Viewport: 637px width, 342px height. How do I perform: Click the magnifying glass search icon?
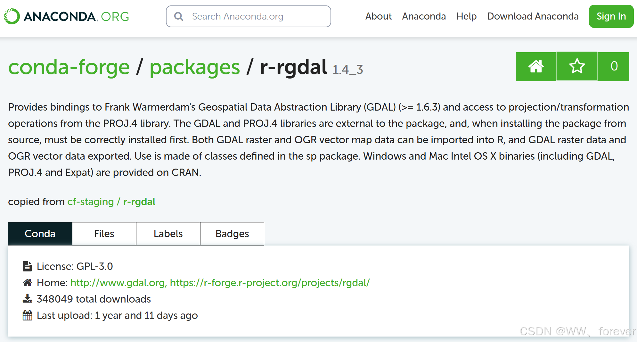coord(179,16)
